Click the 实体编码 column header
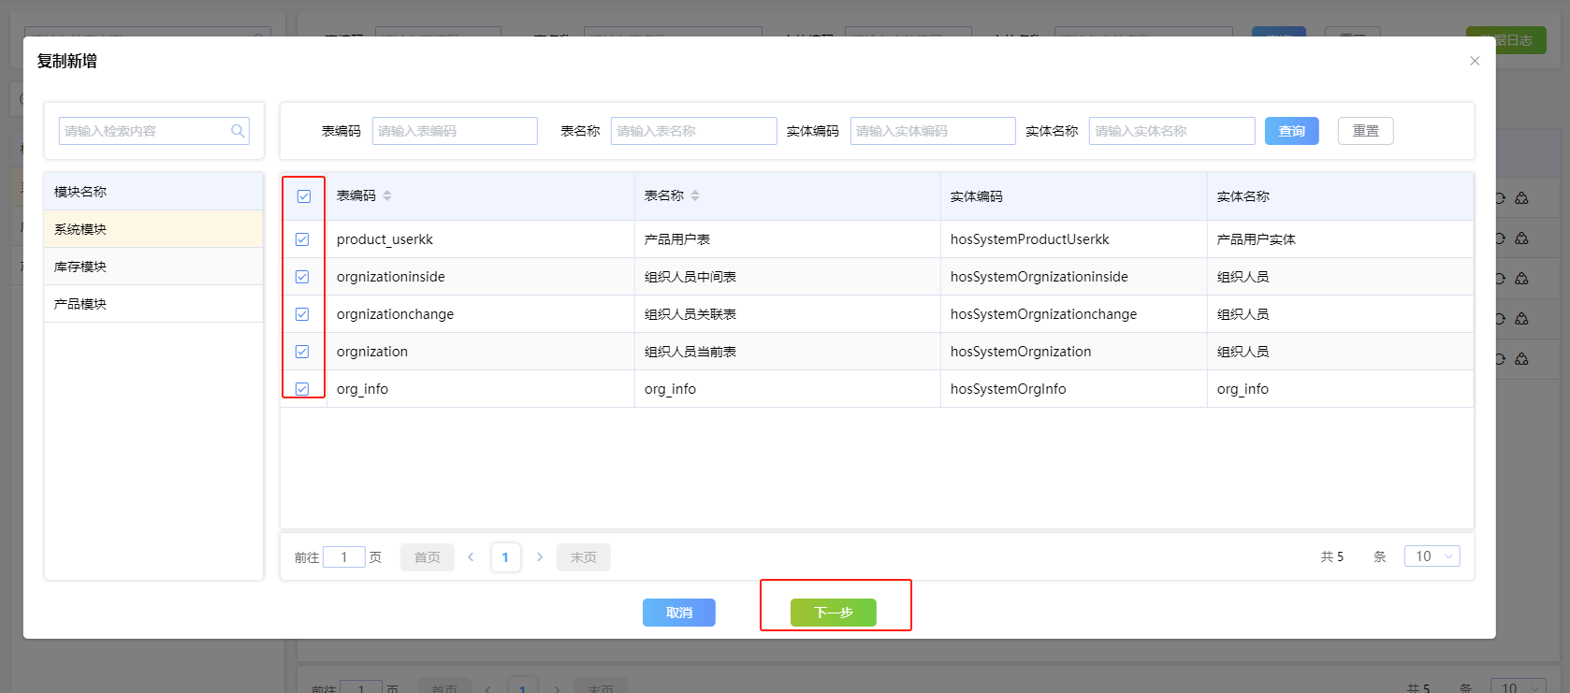This screenshot has width=1570, height=693. click(x=1073, y=196)
